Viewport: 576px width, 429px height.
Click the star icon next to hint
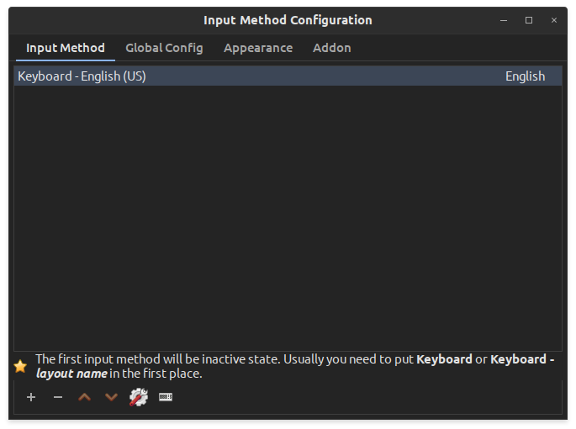(x=20, y=366)
